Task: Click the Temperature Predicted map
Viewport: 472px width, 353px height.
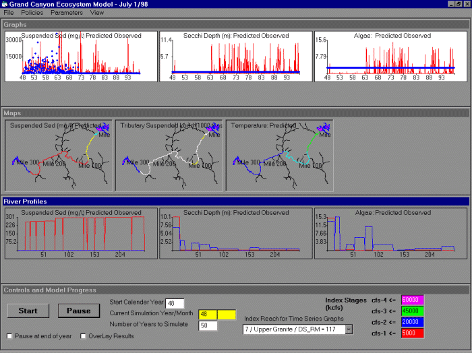Action: [x=279, y=155]
